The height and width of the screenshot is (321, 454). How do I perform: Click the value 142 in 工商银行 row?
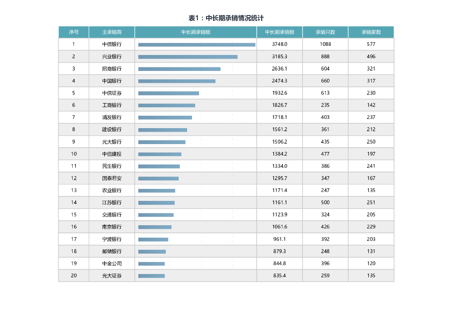tap(371, 105)
